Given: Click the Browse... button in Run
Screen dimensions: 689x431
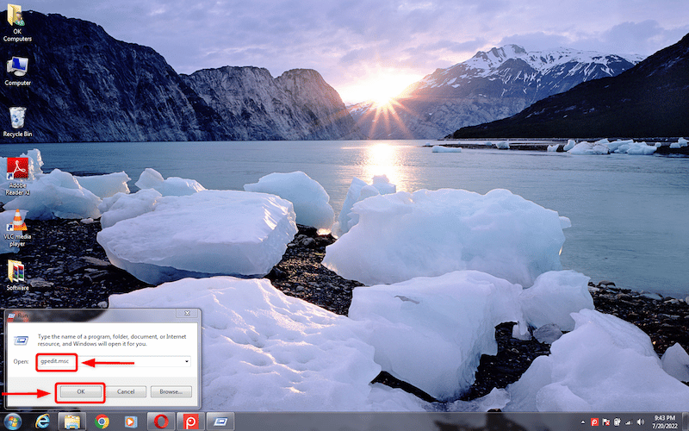Looking at the screenshot, I should [171, 391].
